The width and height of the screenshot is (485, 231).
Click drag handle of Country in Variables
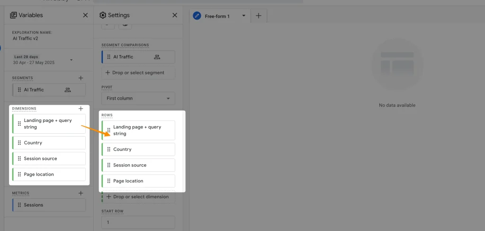tap(19, 143)
